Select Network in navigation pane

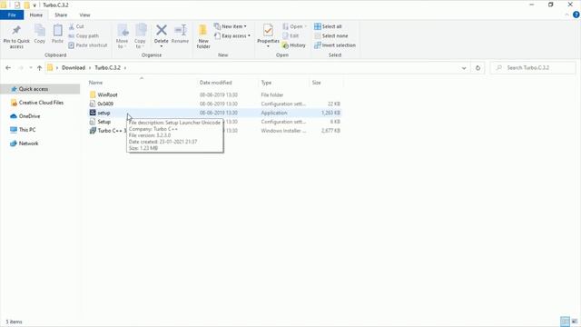click(25, 144)
